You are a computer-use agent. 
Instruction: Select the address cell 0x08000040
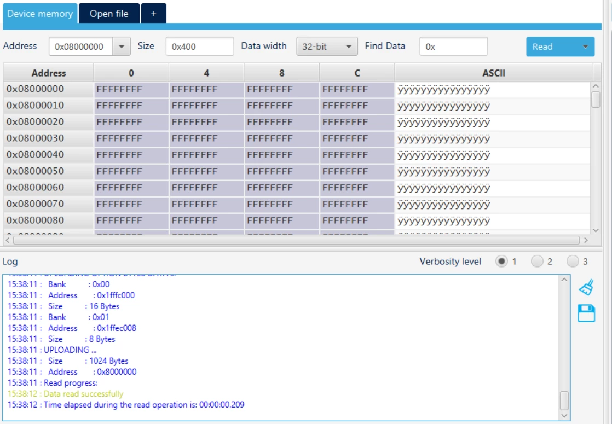pyautogui.click(x=48, y=155)
